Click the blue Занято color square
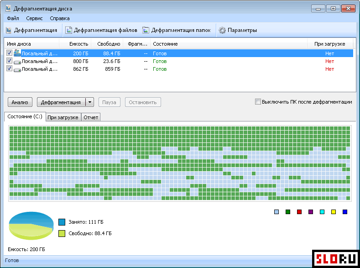This screenshot has height=268, width=360. (x=62, y=222)
